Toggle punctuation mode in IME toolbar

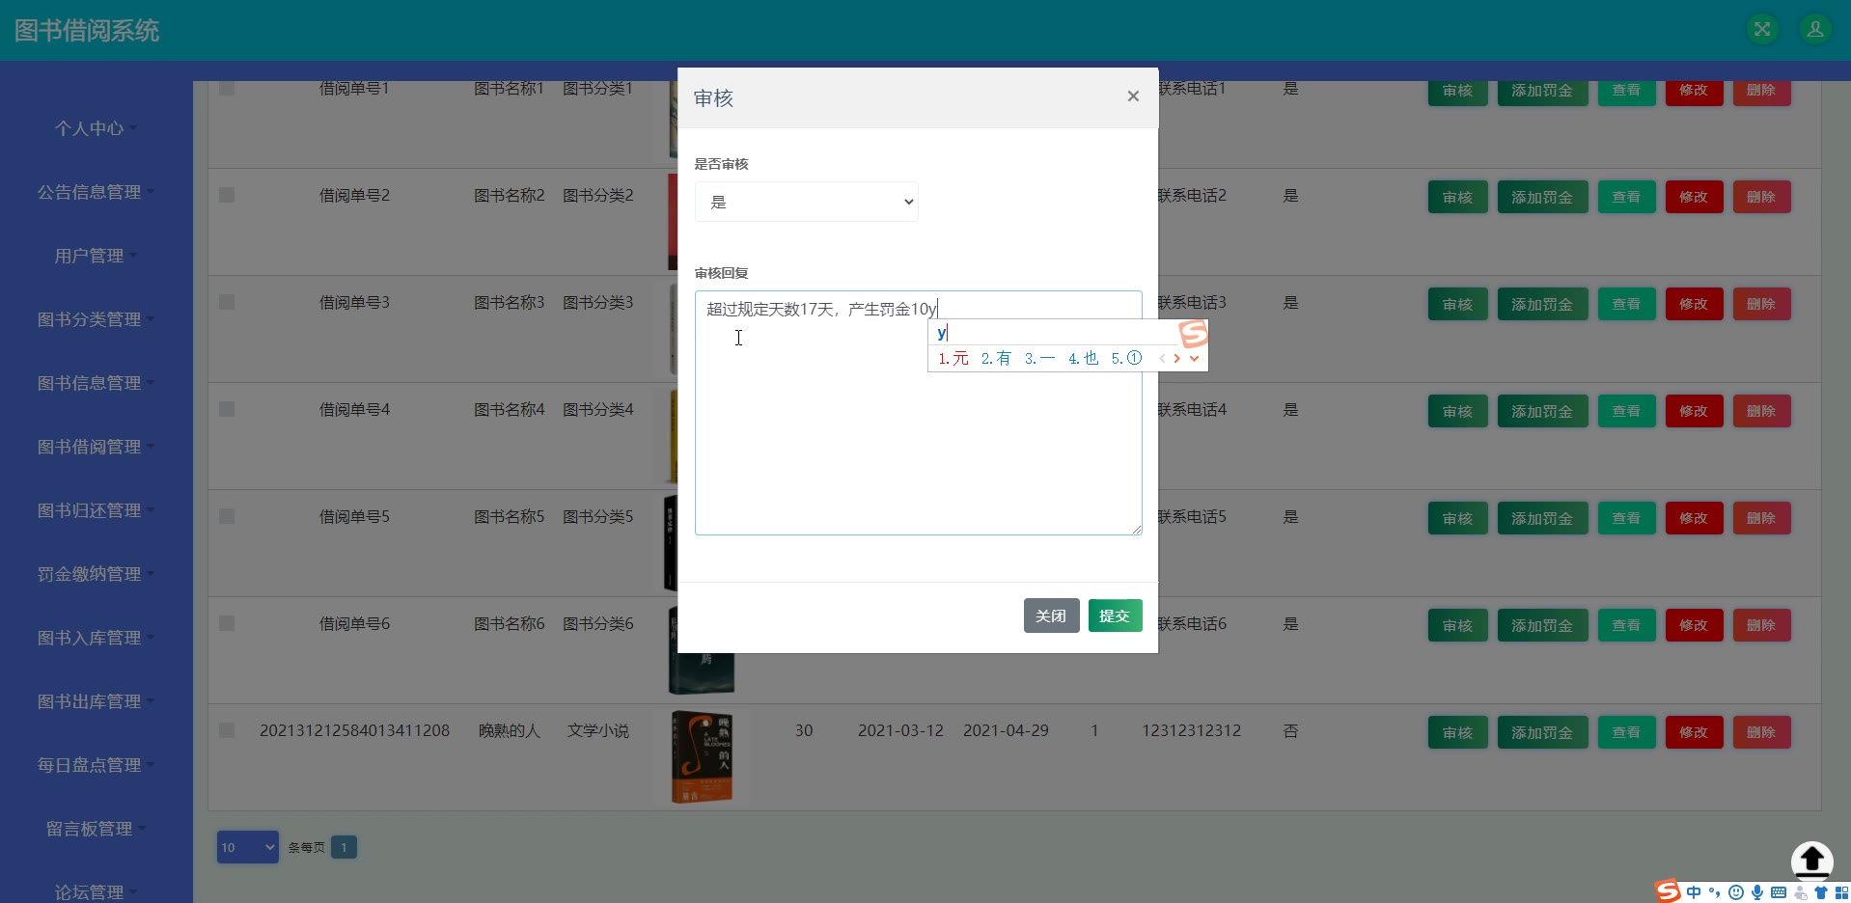[x=1715, y=892]
